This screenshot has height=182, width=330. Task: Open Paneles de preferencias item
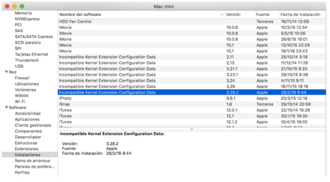(x=34, y=167)
